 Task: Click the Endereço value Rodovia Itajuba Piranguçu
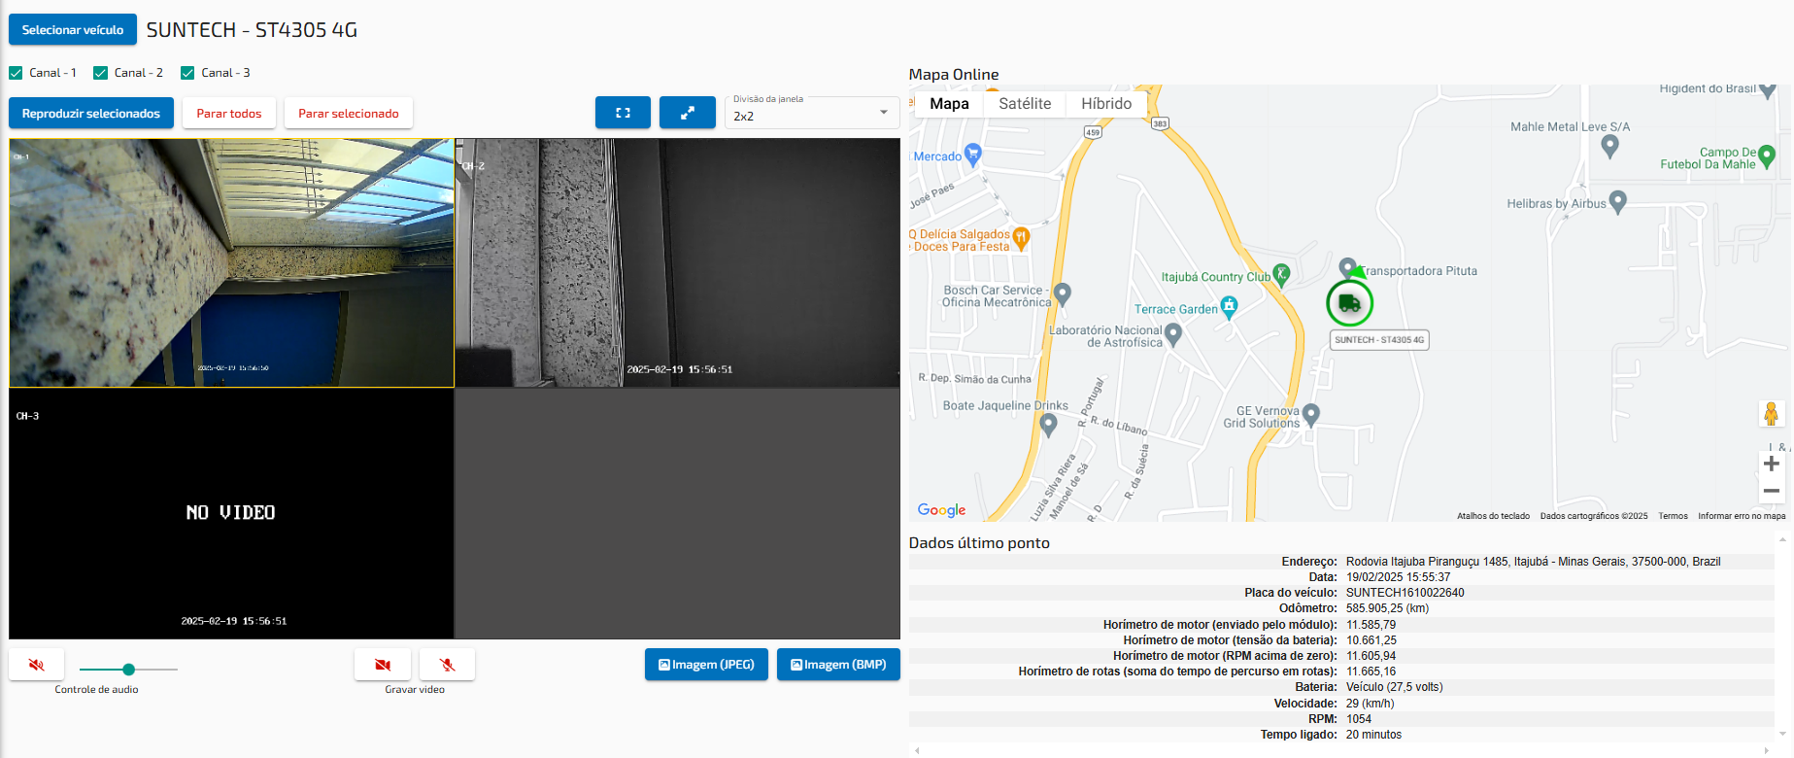point(1533,562)
